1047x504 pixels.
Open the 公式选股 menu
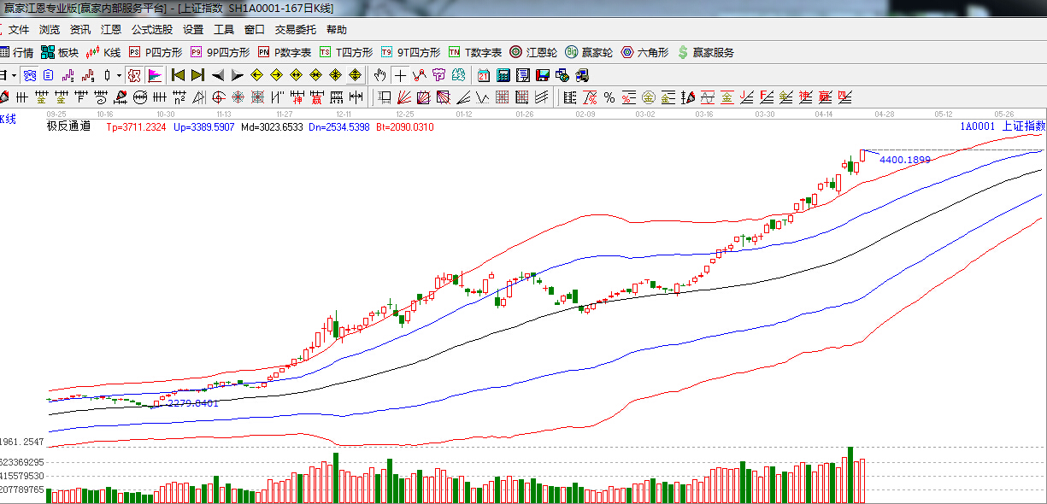151,29
